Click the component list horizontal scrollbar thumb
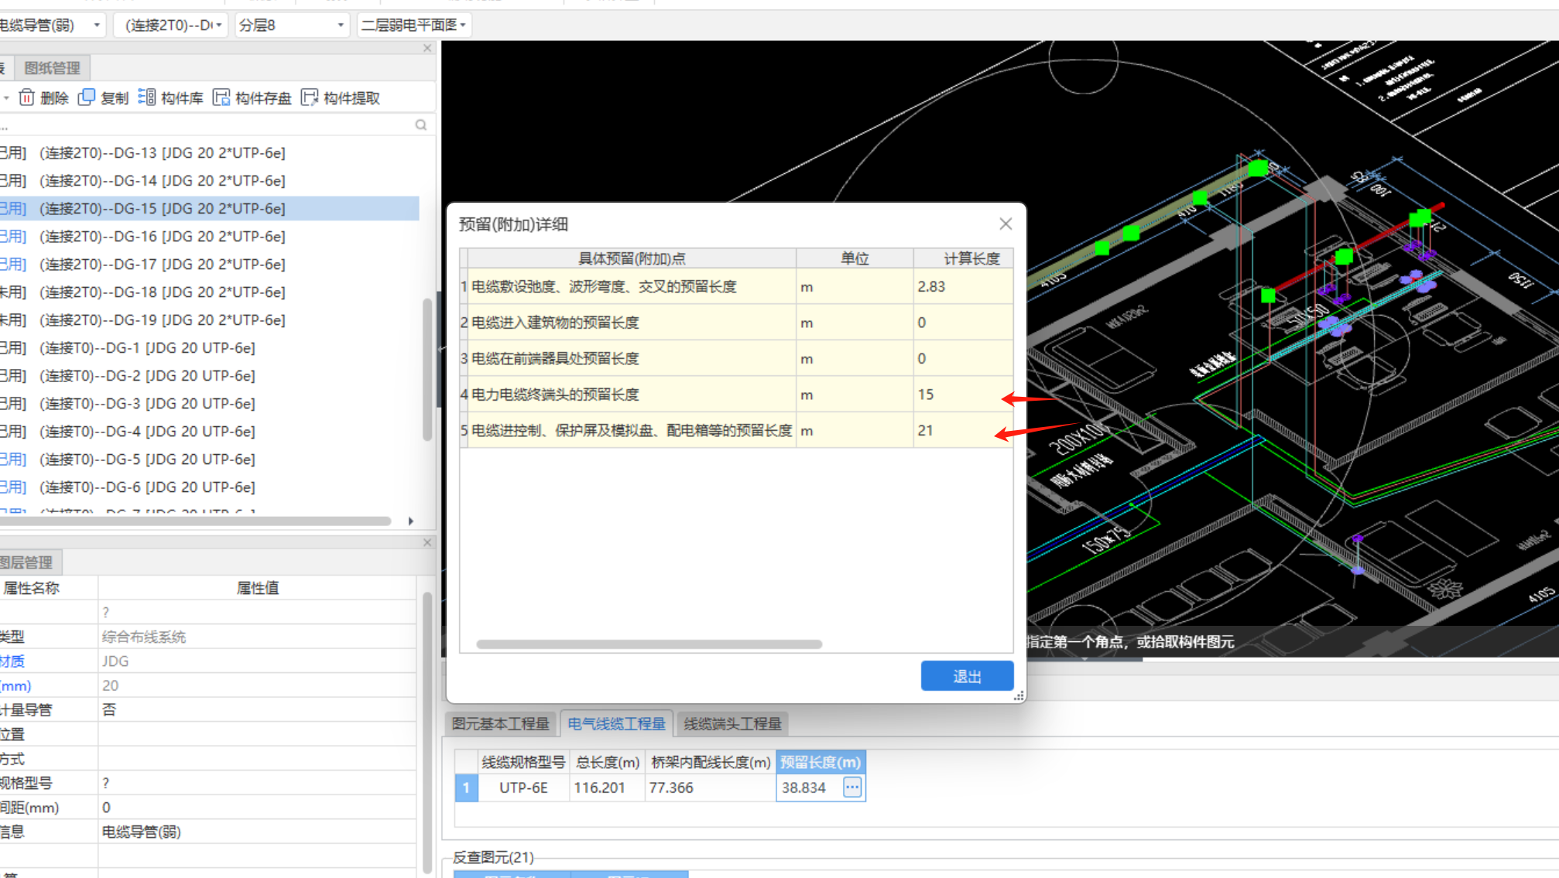Viewport: 1559px width, 878px height. pyautogui.click(x=195, y=521)
